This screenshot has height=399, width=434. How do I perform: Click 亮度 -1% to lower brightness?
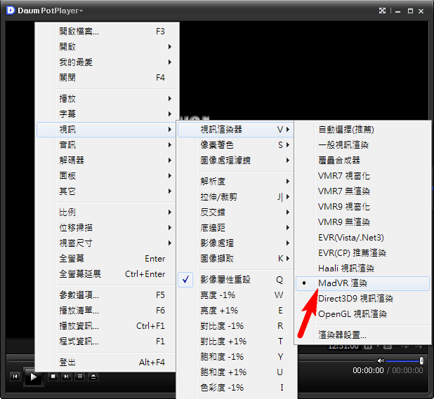pyautogui.click(x=235, y=295)
